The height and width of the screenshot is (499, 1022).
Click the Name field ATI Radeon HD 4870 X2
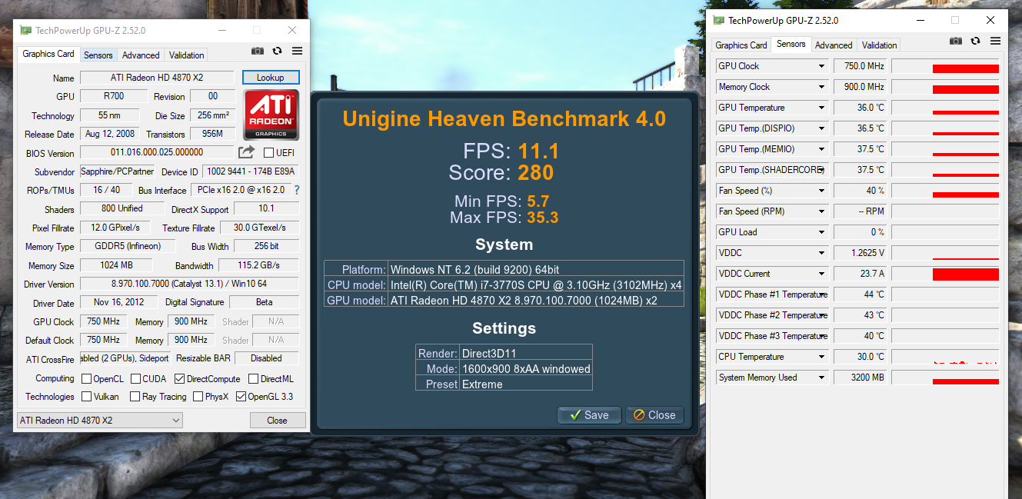pyautogui.click(x=157, y=78)
